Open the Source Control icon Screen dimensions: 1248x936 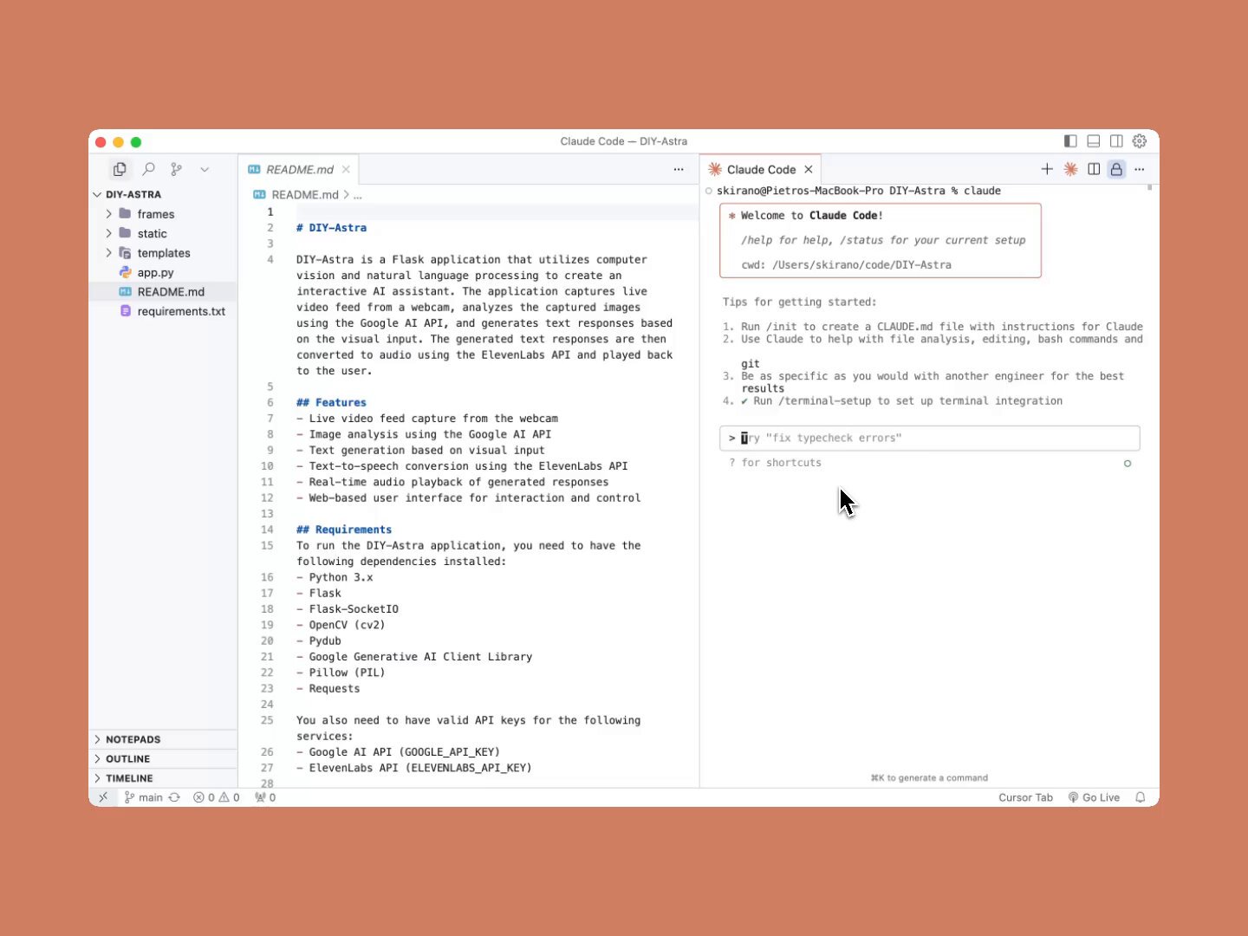click(x=177, y=169)
